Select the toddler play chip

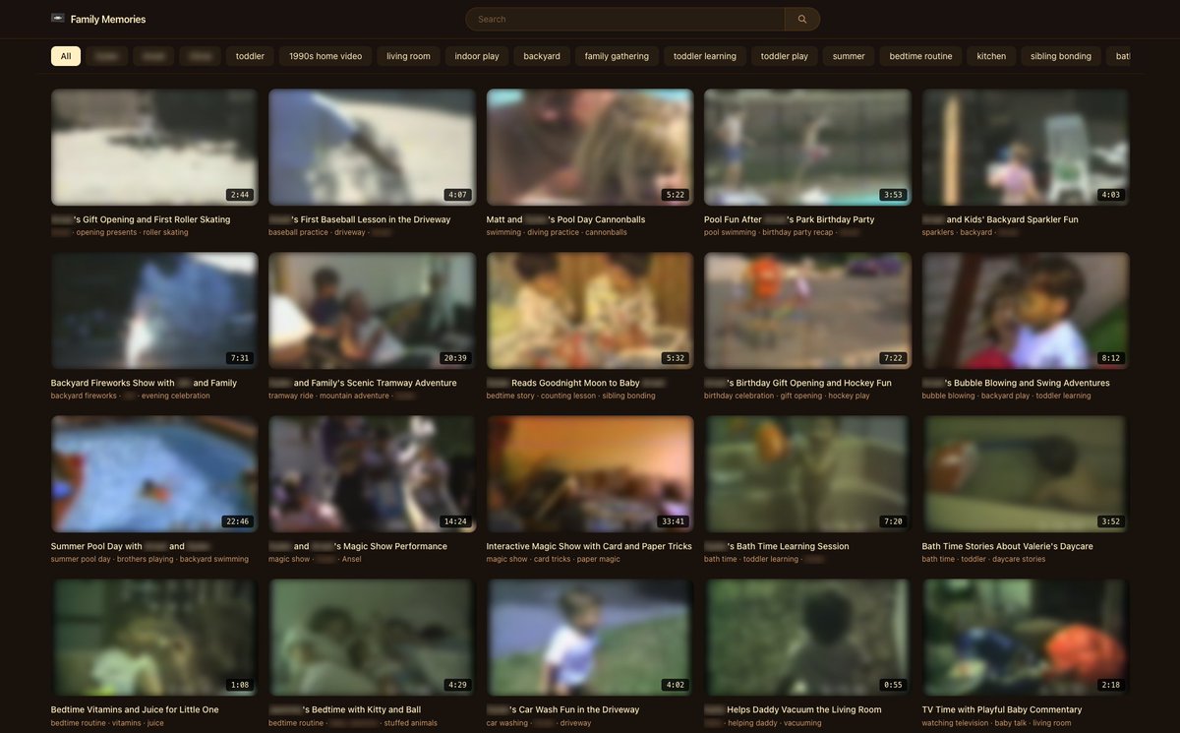pos(785,56)
